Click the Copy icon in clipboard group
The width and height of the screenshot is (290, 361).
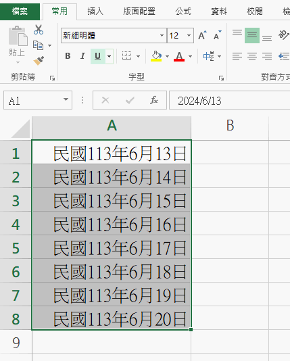(38, 45)
